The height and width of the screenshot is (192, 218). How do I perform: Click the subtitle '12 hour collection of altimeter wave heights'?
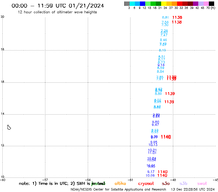[x=57, y=12]
